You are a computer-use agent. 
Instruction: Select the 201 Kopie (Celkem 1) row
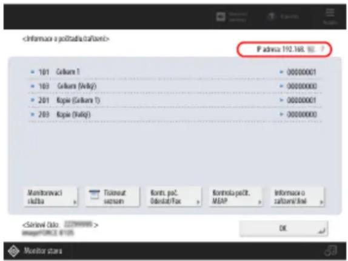pos(175,100)
